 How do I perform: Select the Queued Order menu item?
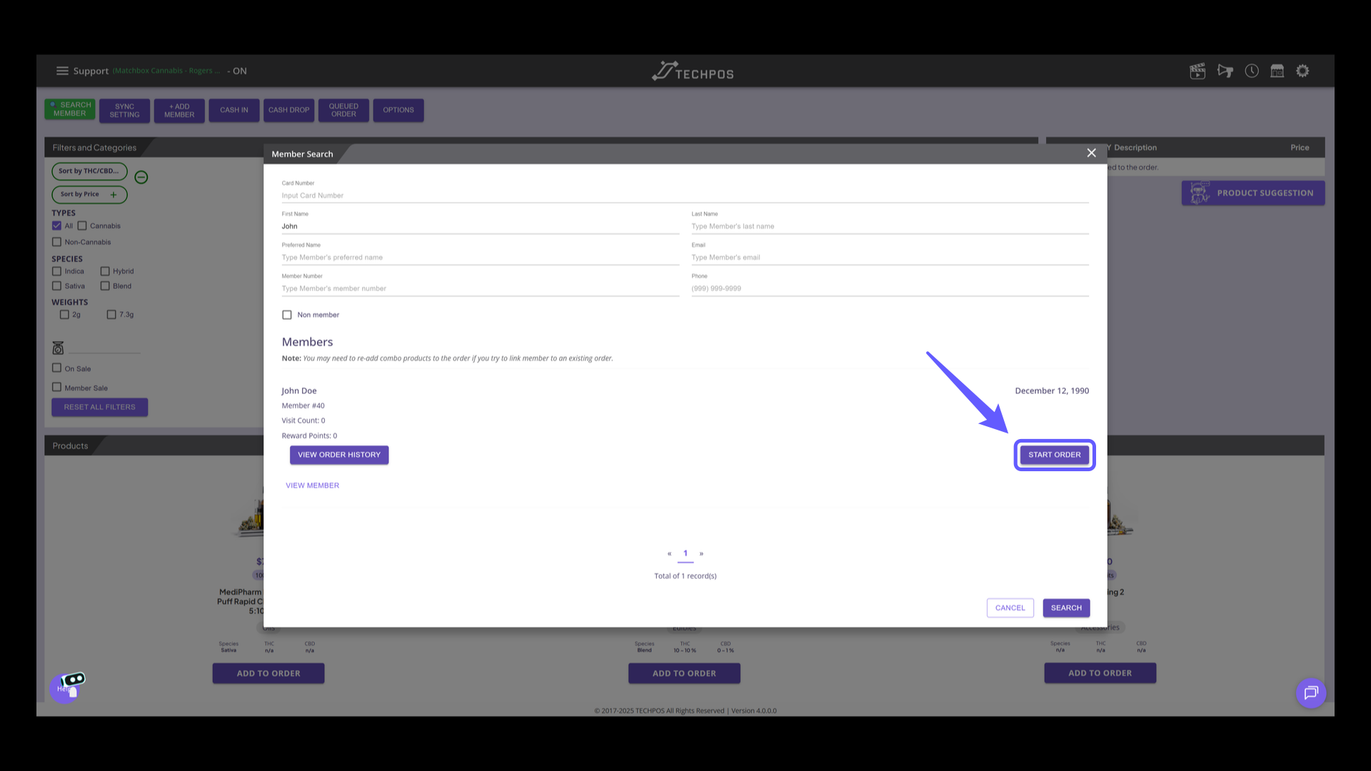[343, 110]
